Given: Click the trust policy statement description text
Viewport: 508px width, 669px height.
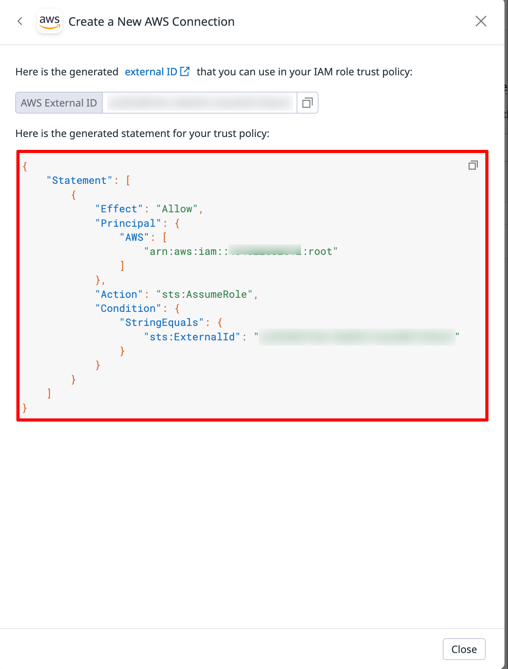Looking at the screenshot, I should click(142, 133).
